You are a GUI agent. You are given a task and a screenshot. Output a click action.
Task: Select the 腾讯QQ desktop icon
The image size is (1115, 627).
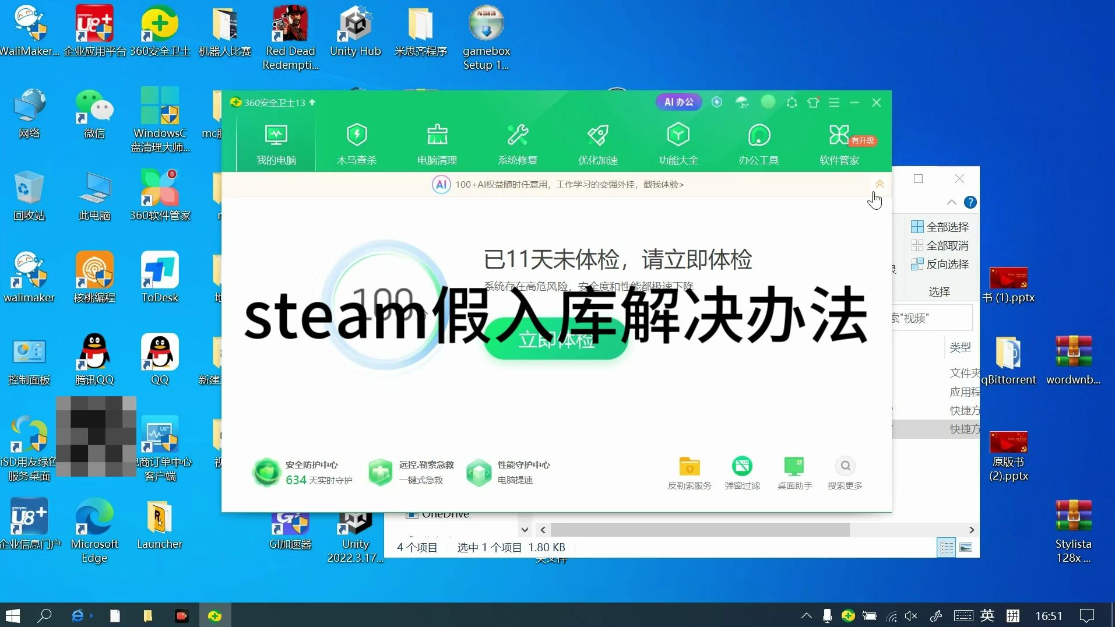tap(94, 360)
